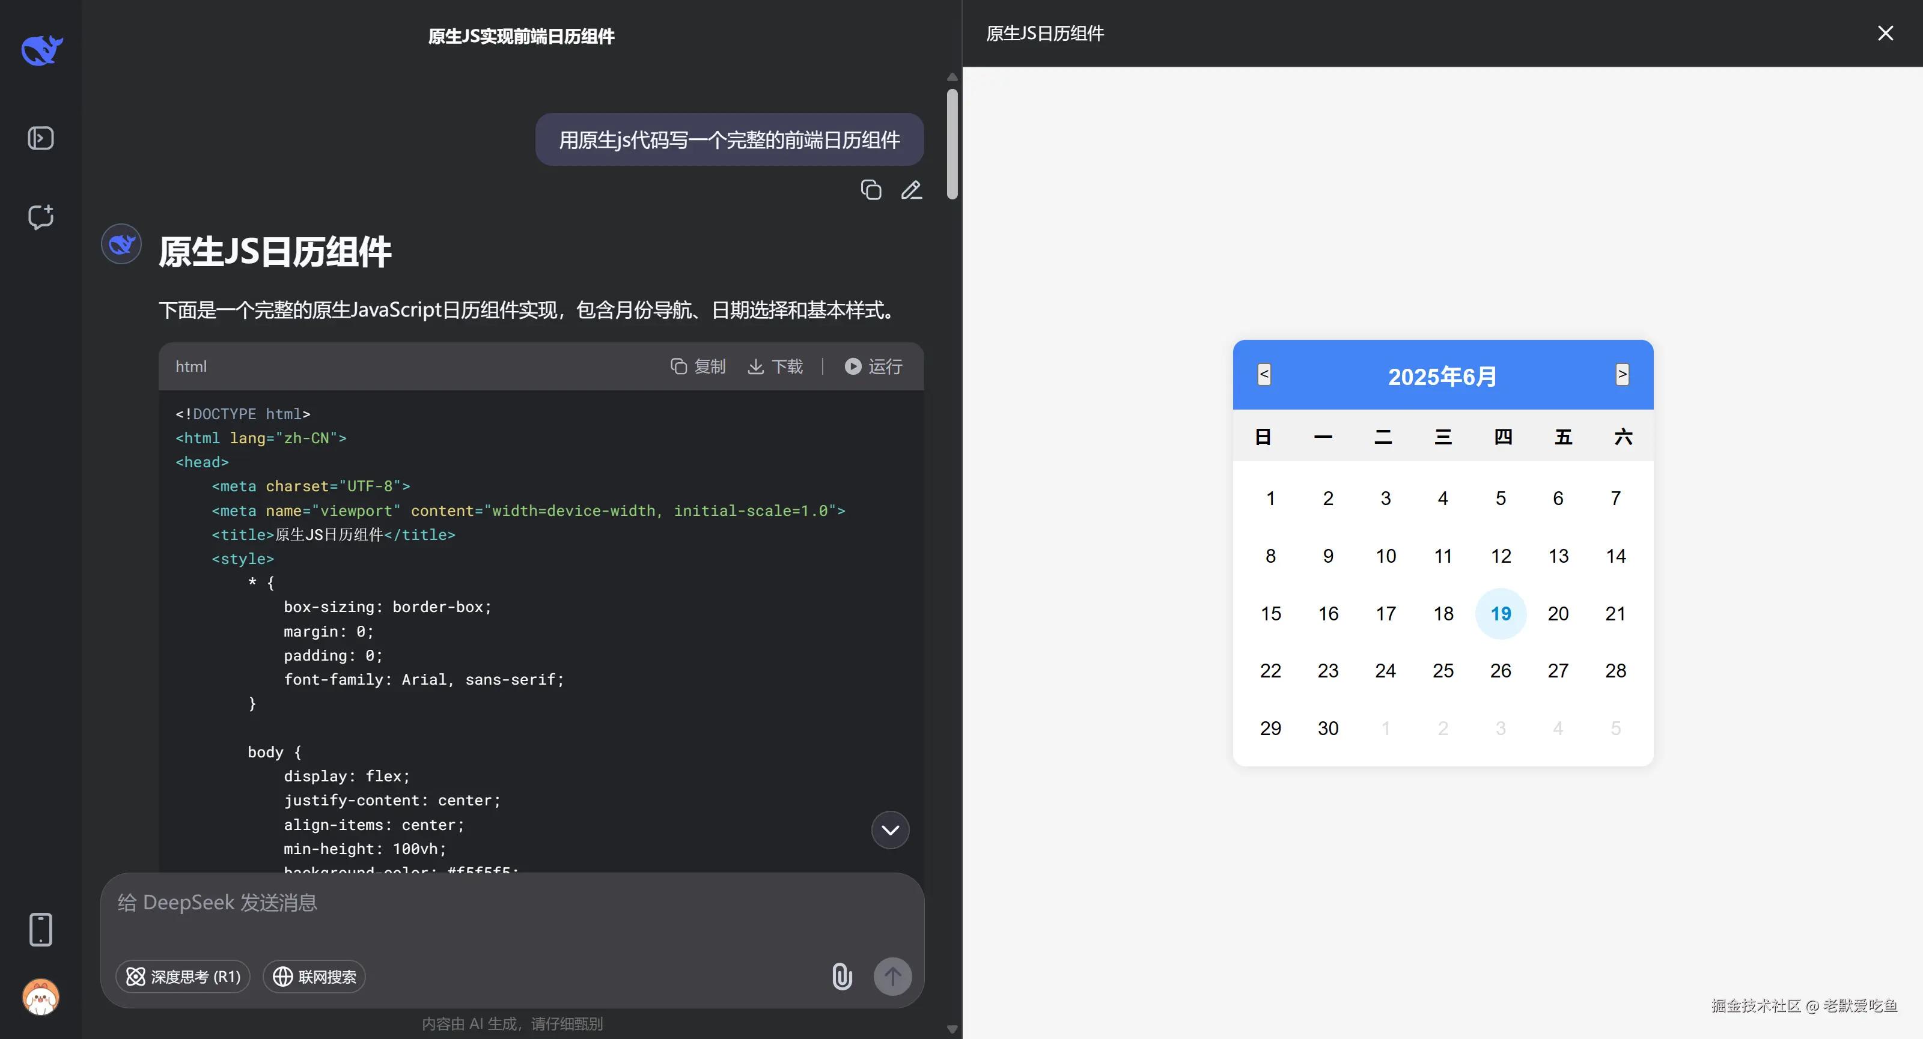1923x1039 pixels.
Task: Attach a file with paperclip icon
Action: 841,977
